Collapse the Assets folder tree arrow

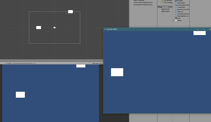[159, 7]
